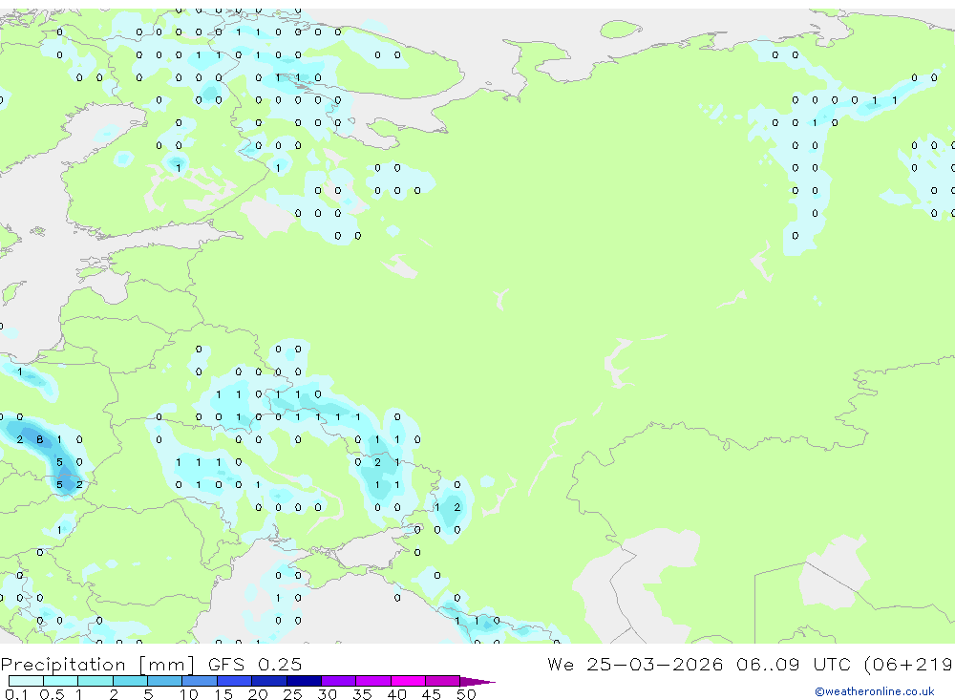This screenshot has height=700, width=955.
Task: Click the legend label "0.5"
Action: [x=52, y=694]
